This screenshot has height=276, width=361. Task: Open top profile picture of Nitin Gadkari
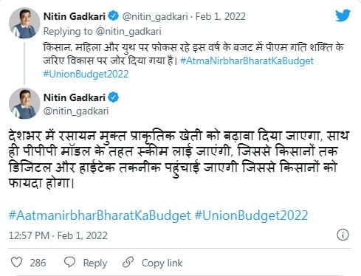24,23
